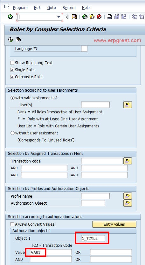The width and height of the screenshot is (145, 265).
Task: Open the Goto menu
Action: tap(52, 8)
